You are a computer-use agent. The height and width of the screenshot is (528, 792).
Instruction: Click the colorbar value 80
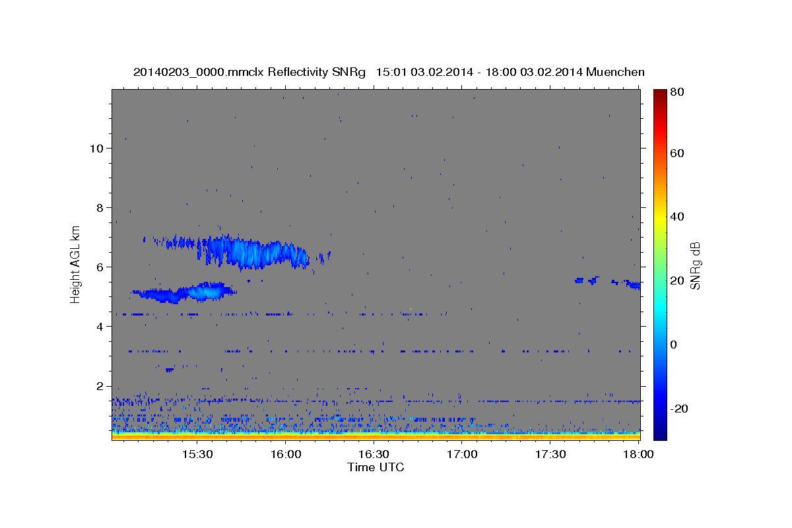[677, 92]
